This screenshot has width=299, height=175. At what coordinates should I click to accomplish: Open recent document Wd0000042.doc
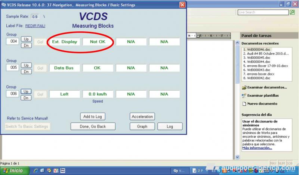[x=257, y=78]
